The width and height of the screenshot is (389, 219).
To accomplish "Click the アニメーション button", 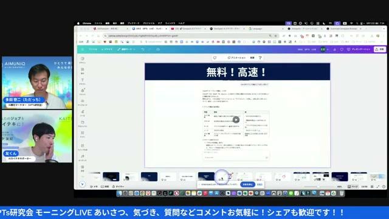I will (x=236, y=58).
